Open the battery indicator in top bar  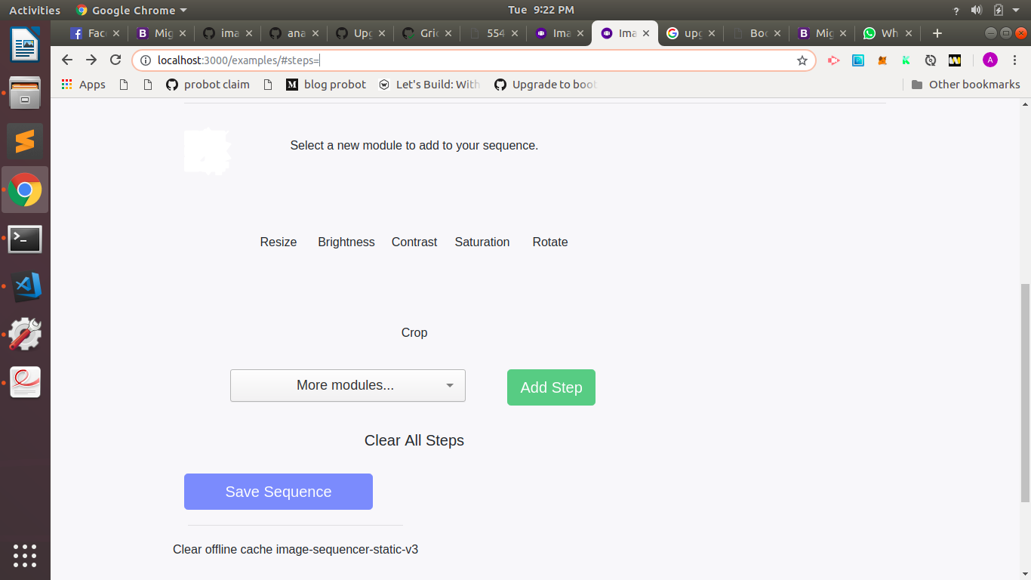pos(998,10)
